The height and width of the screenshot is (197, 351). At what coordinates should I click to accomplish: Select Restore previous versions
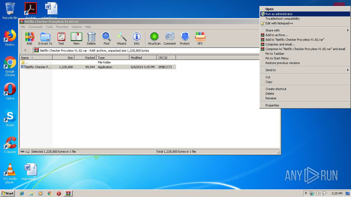305,63
